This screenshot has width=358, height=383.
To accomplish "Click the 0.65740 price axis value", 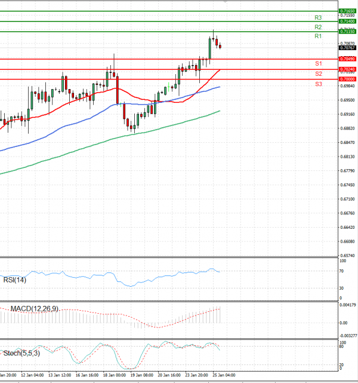I will 347,256.
